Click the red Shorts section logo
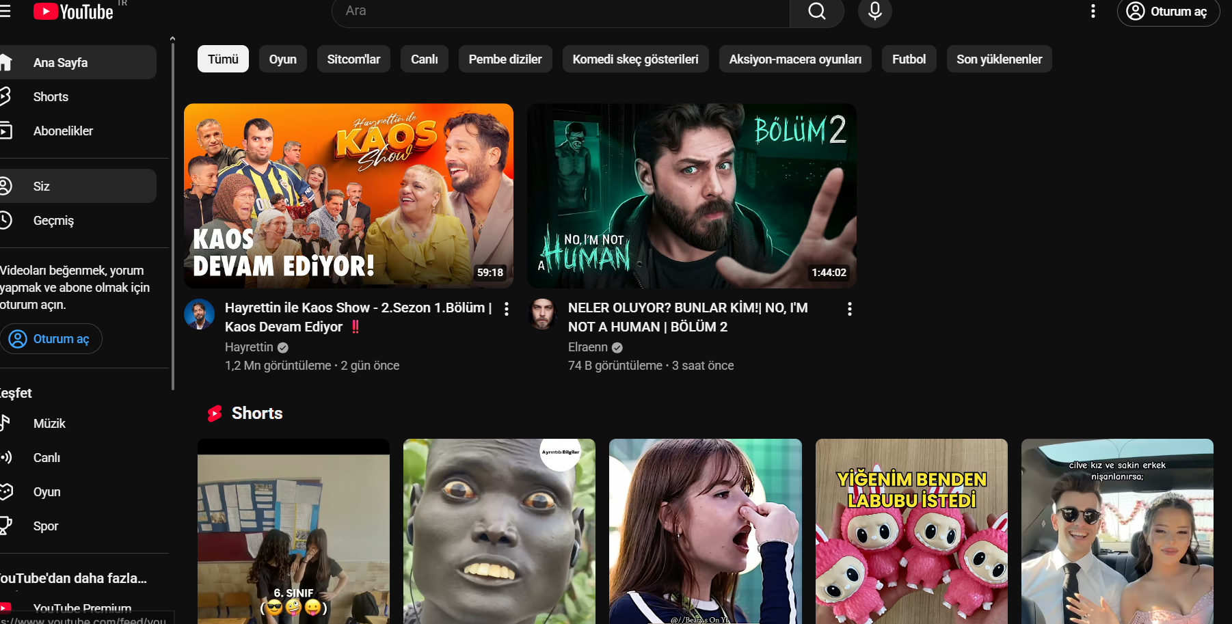This screenshot has height=624, width=1232. pos(215,413)
